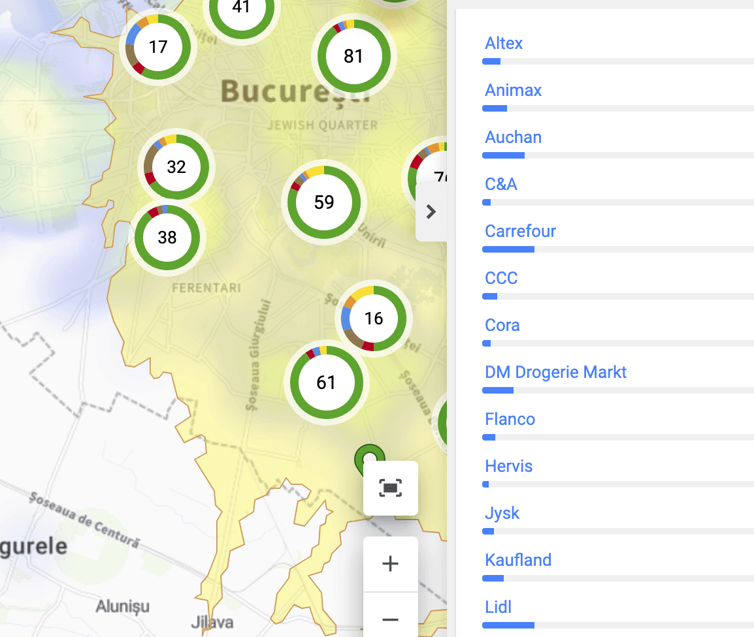Click the cluster marker numbered 41
This screenshot has height=637, width=754.
[241, 8]
